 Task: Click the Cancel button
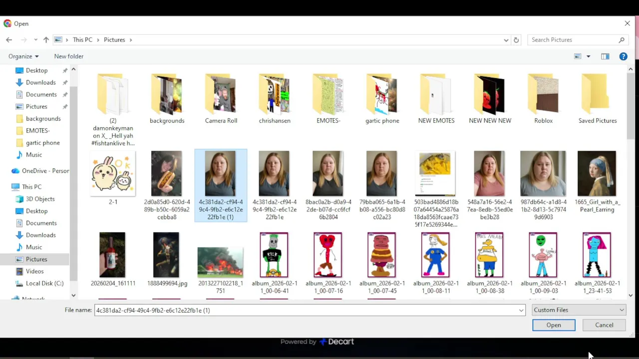[x=604, y=325]
